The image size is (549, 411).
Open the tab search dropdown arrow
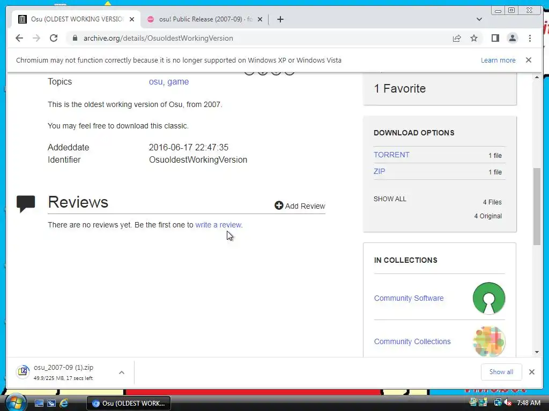[x=479, y=19]
